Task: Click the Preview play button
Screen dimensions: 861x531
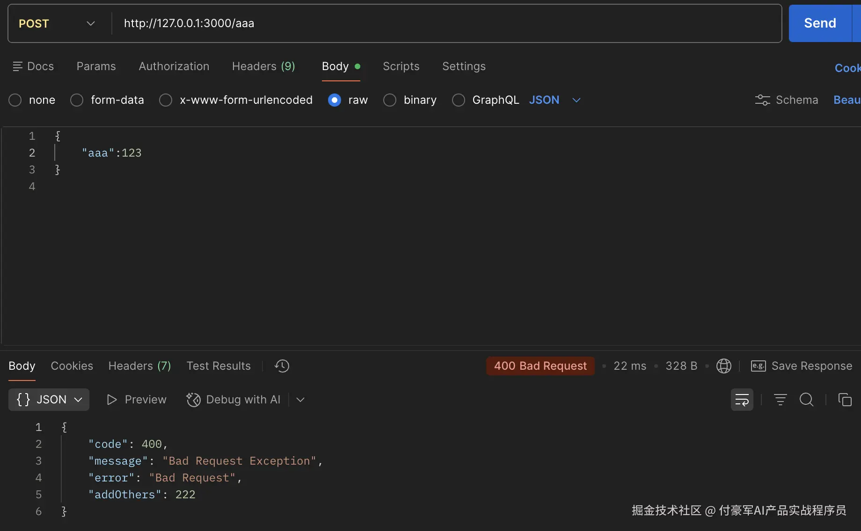Action: click(x=136, y=400)
